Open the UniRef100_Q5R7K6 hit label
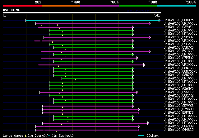The width and height of the screenshot is (199, 138). coord(178,48)
